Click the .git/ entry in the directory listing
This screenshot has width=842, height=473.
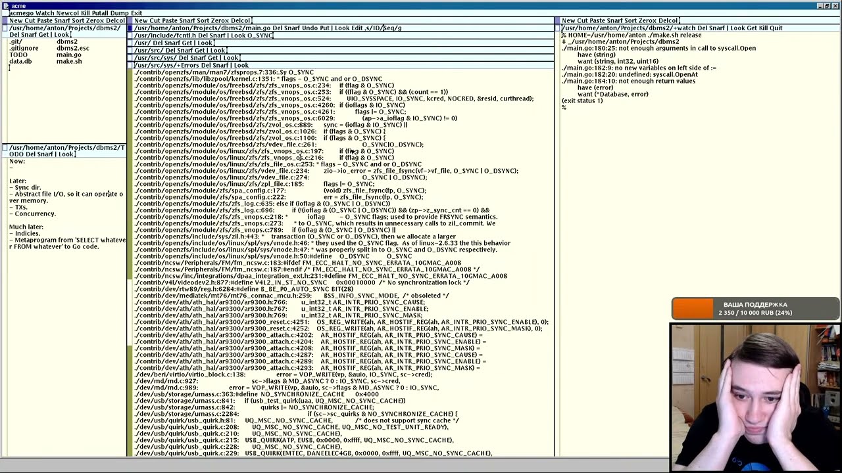(x=16, y=42)
